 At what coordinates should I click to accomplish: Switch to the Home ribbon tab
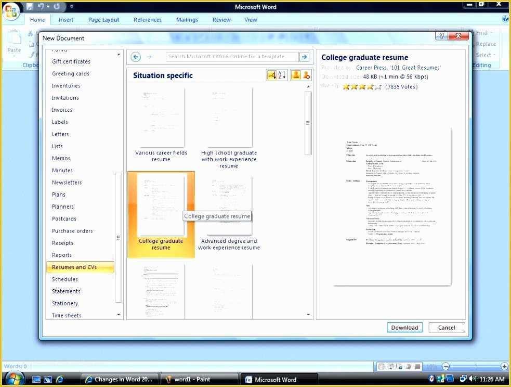pos(37,20)
